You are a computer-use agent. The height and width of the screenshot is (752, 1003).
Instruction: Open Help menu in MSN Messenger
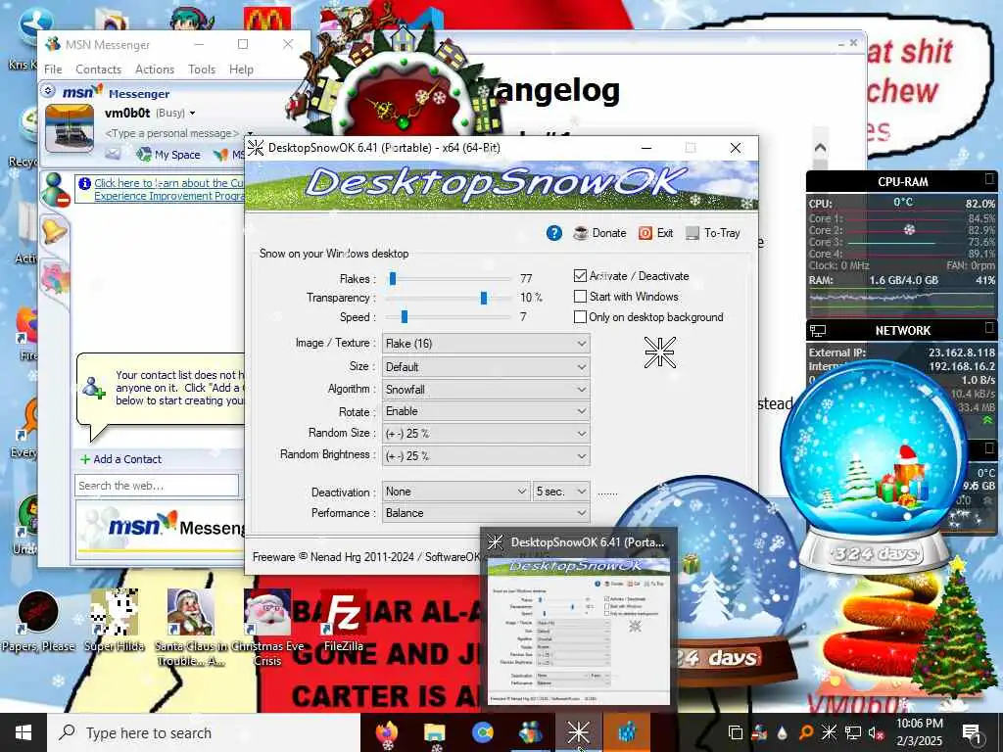[x=241, y=70]
